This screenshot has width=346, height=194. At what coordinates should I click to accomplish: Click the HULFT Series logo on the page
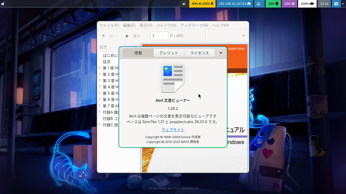236,48
